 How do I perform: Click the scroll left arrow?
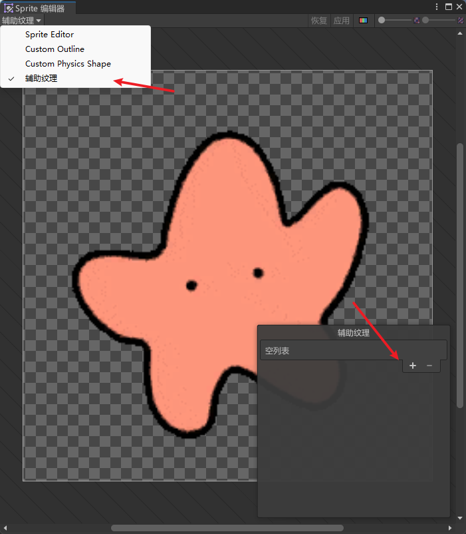(x=5, y=528)
